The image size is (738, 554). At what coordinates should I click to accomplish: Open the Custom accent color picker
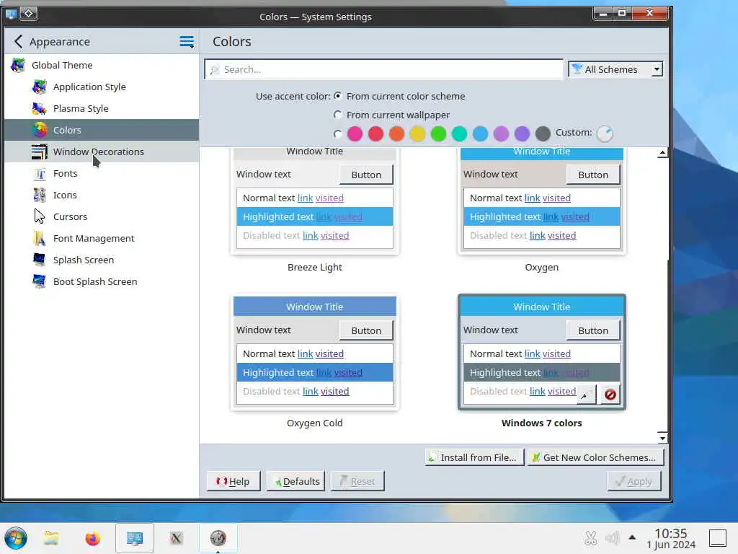click(x=605, y=133)
